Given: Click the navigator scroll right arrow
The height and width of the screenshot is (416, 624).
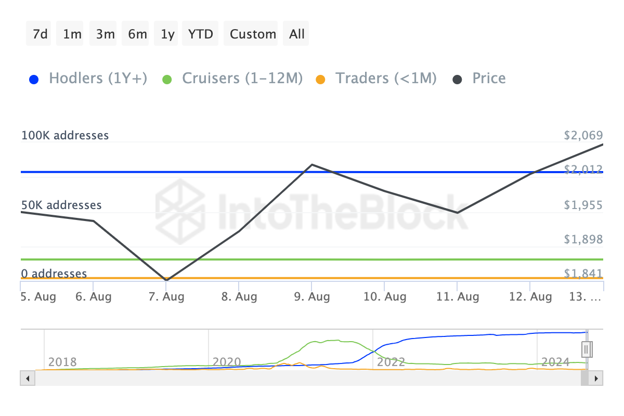Looking at the screenshot, I should coord(597,378).
